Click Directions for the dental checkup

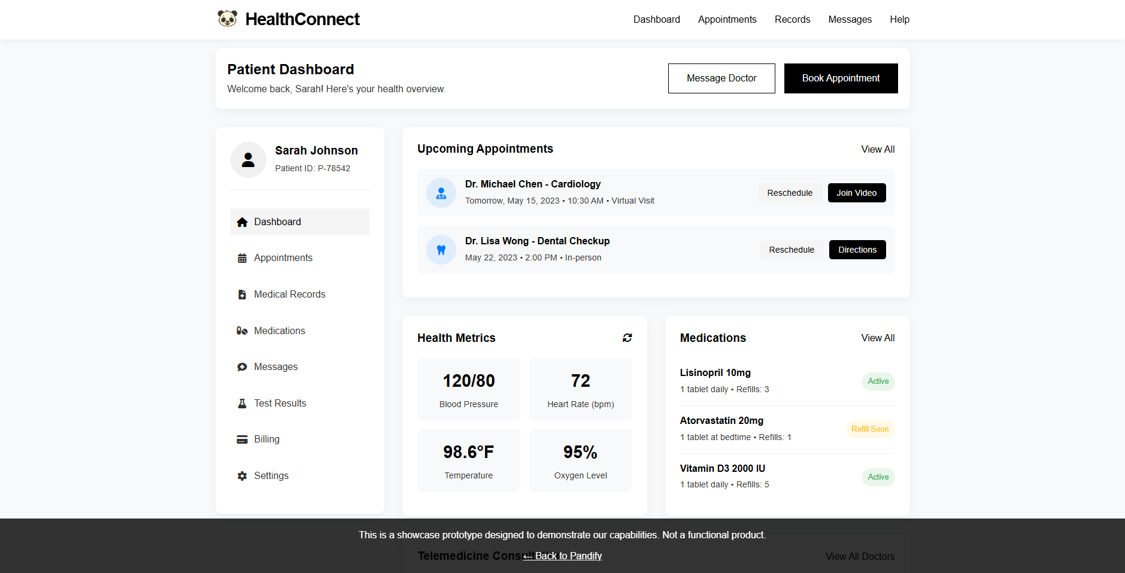[857, 249]
